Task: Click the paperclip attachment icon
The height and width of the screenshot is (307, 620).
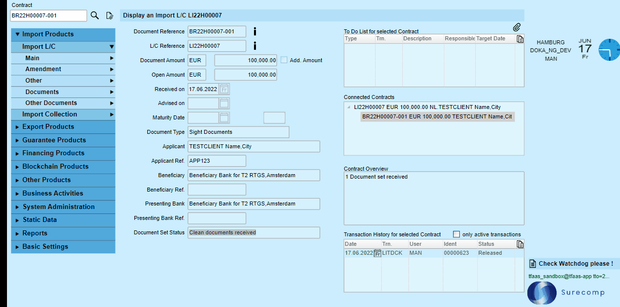Action: [x=517, y=27]
